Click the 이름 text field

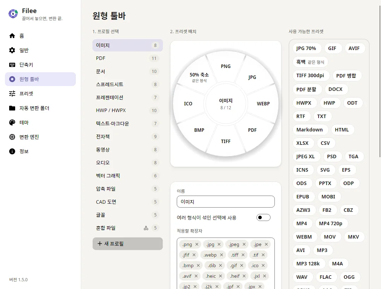point(226,202)
